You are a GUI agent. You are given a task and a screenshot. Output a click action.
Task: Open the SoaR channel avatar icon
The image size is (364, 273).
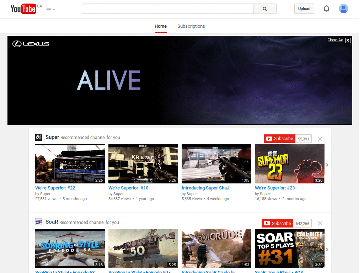pos(39,222)
